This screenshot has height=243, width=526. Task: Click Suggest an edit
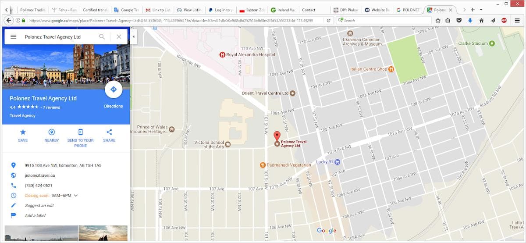[x=39, y=206]
